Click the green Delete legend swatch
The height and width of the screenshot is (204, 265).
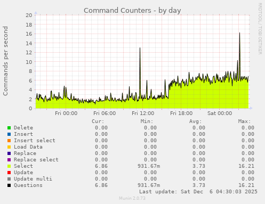pos(9,128)
